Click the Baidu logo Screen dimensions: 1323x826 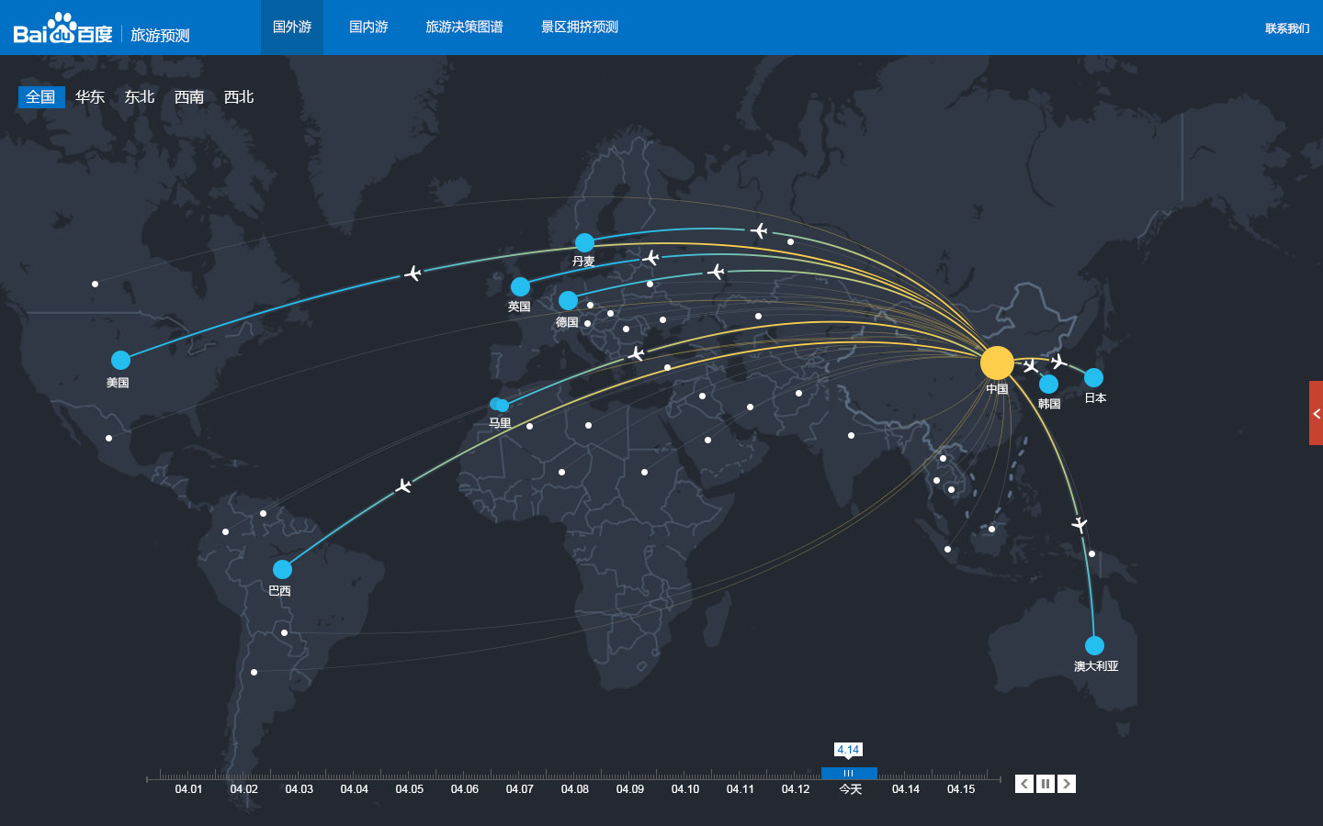click(62, 29)
